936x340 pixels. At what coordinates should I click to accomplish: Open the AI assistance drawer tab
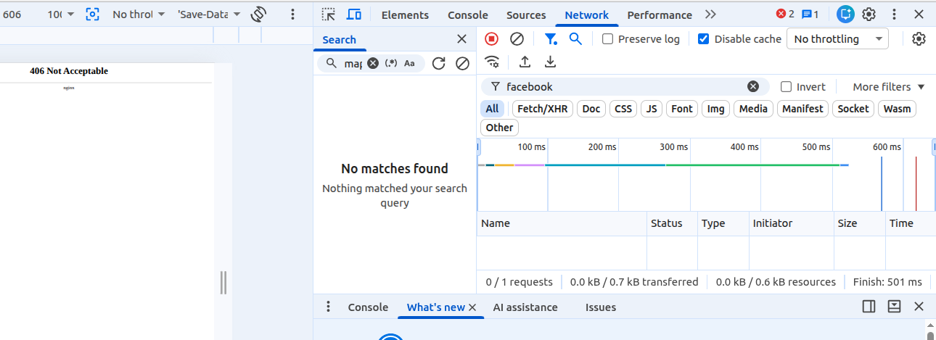click(525, 307)
